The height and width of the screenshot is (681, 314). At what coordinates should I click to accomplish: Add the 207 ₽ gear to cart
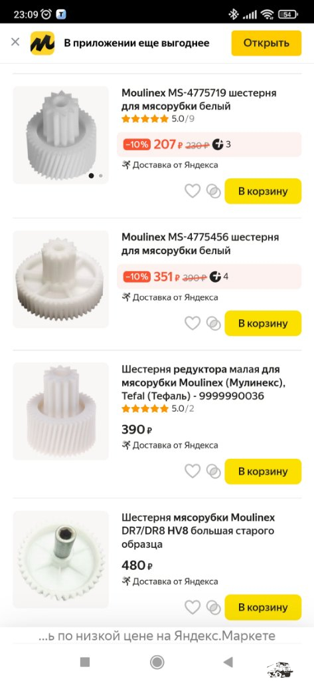point(263,191)
